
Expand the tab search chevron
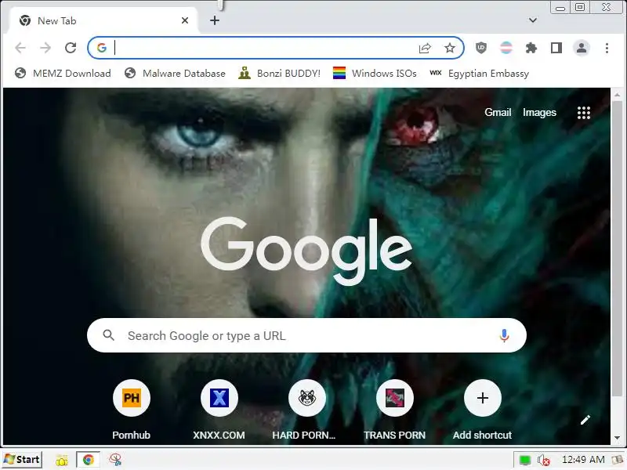[x=533, y=20]
